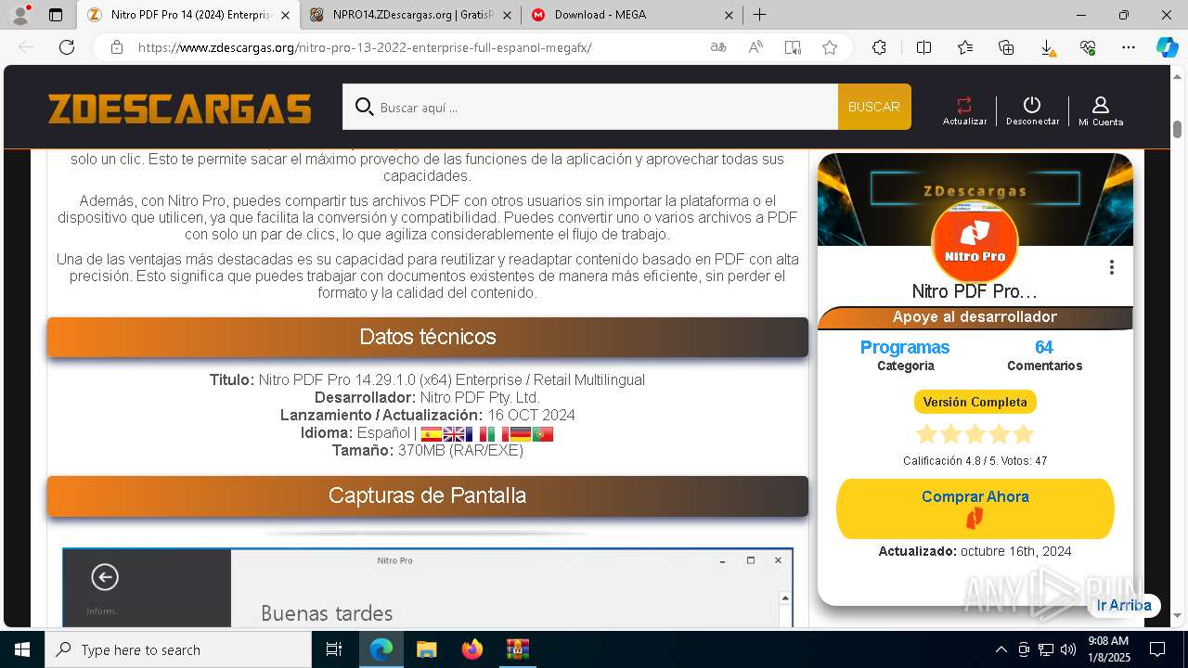Show hidden system tray icons

click(1001, 649)
